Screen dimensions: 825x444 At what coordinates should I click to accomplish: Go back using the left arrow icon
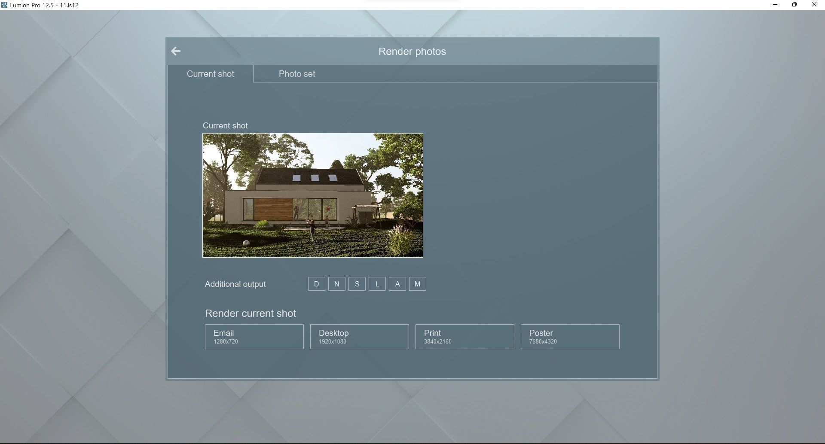pyautogui.click(x=176, y=52)
